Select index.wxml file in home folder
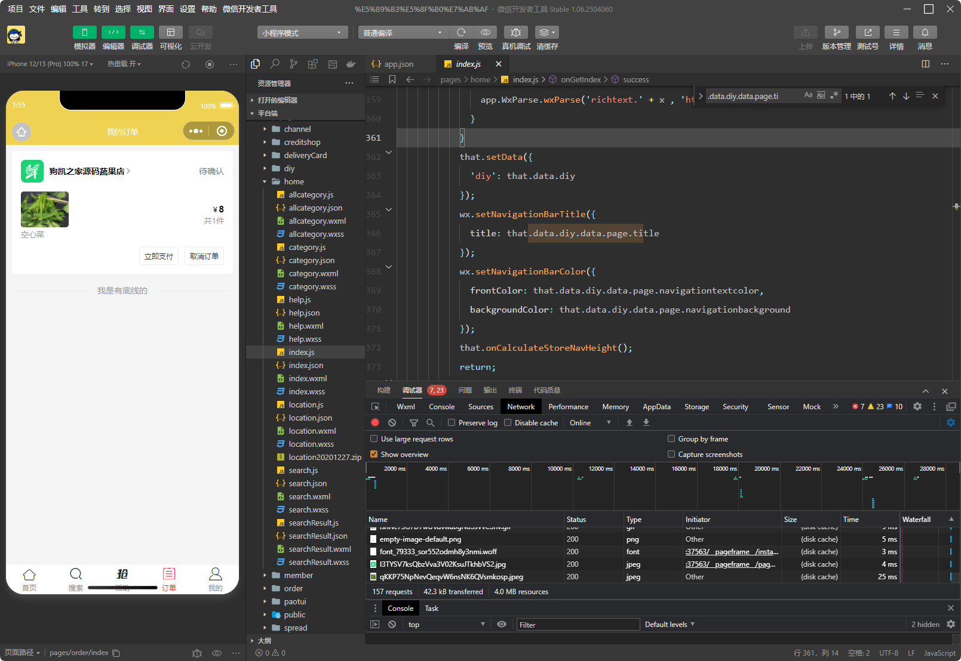 pyautogui.click(x=308, y=378)
